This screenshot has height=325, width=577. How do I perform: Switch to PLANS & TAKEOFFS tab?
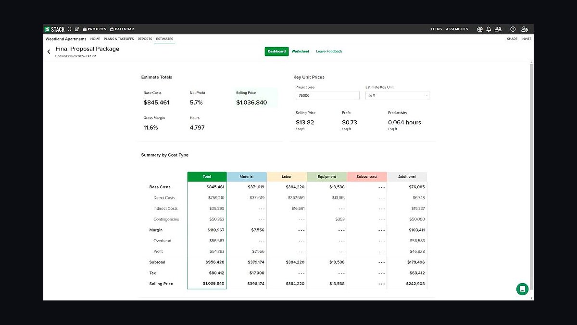(119, 39)
